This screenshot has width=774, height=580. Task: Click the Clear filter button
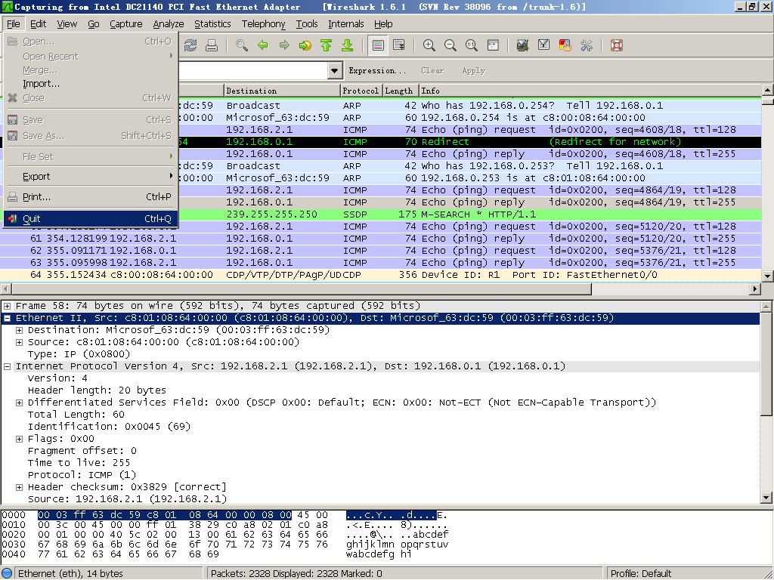432,70
